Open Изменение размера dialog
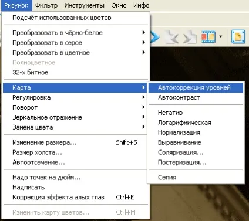Image resolution: width=249 pixels, height=221 pixels. point(75,142)
